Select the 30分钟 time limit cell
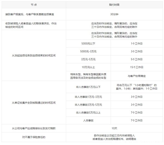164x145 pixels. coord(114,14)
